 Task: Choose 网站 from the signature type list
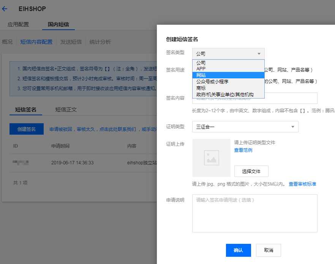point(228,75)
